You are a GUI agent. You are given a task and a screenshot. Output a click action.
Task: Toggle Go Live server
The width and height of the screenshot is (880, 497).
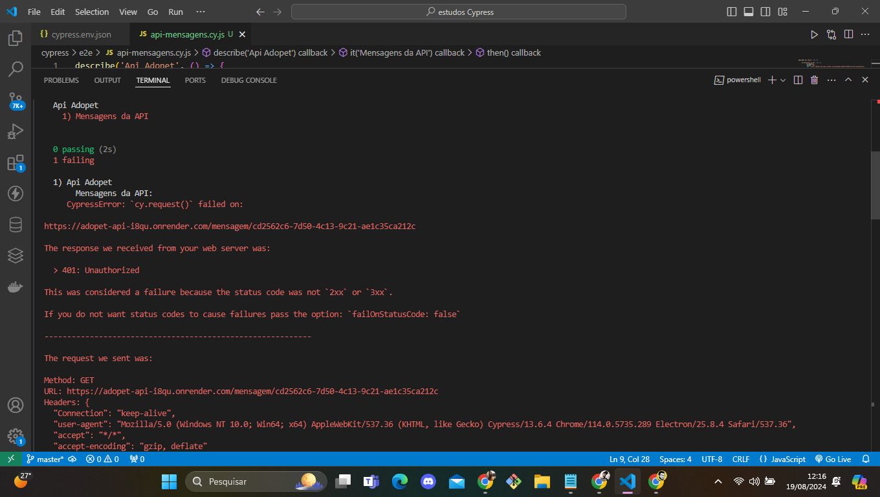(833, 459)
